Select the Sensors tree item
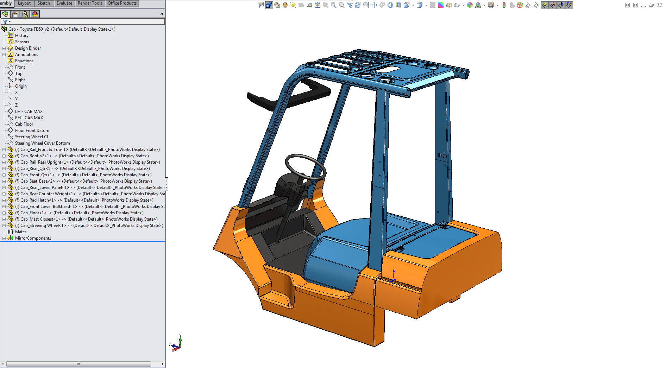This screenshot has width=666, height=368. pos(22,42)
